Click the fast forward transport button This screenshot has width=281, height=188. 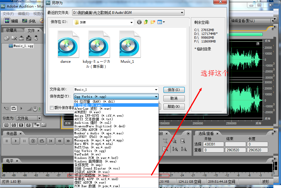click(68, 141)
